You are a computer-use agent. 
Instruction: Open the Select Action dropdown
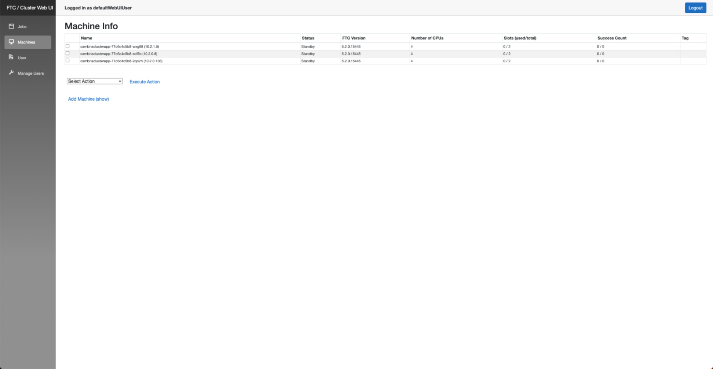tap(94, 81)
